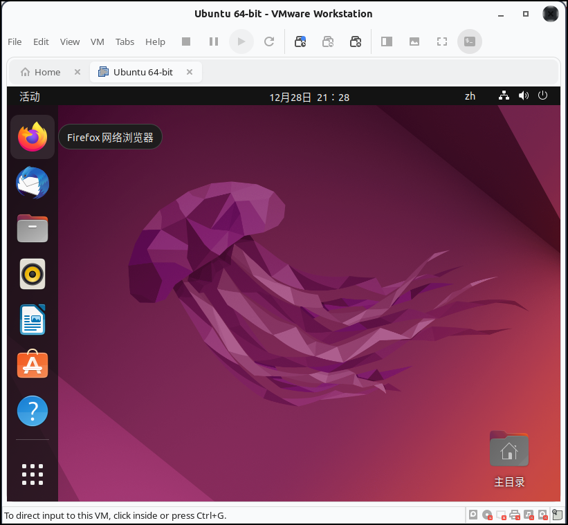Image resolution: width=568 pixels, height=525 pixels.
Task: Click the volume speaker icon
Action: coord(524,95)
